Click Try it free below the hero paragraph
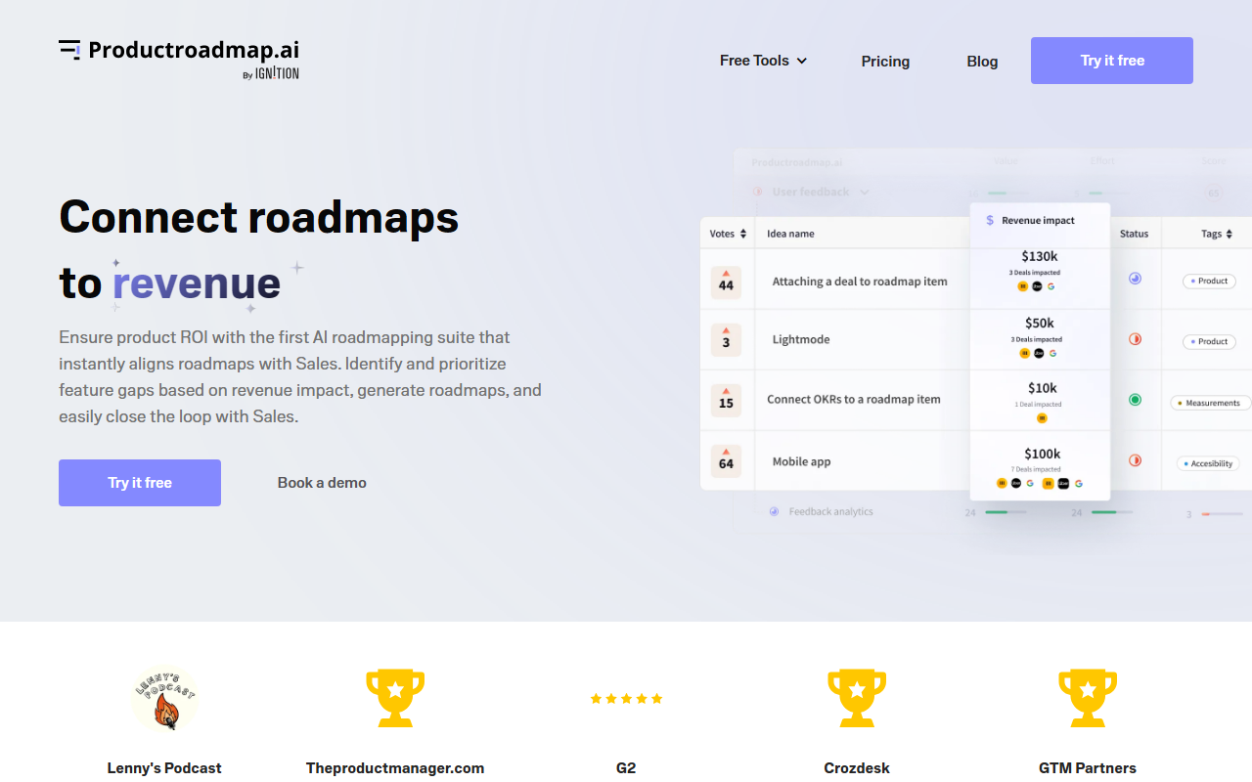Screen dimensions: 1252x782 pyautogui.click(x=140, y=483)
